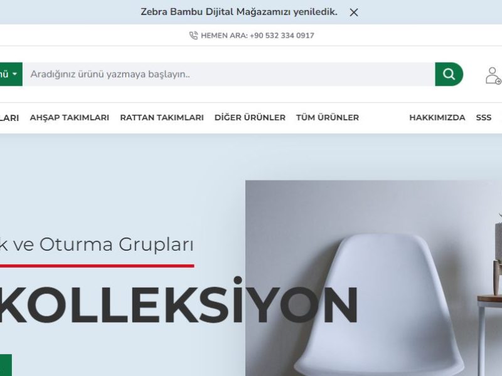502x376 pixels.
Task: Close the Zebra Bambu announcement banner
Action: pos(354,13)
